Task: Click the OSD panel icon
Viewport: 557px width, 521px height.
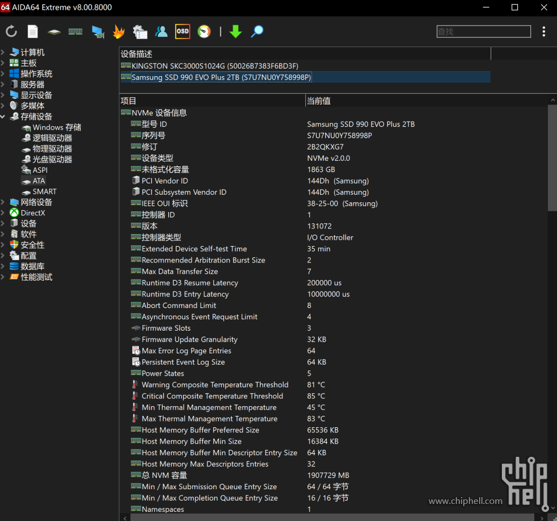Action: tap(182, 32)
